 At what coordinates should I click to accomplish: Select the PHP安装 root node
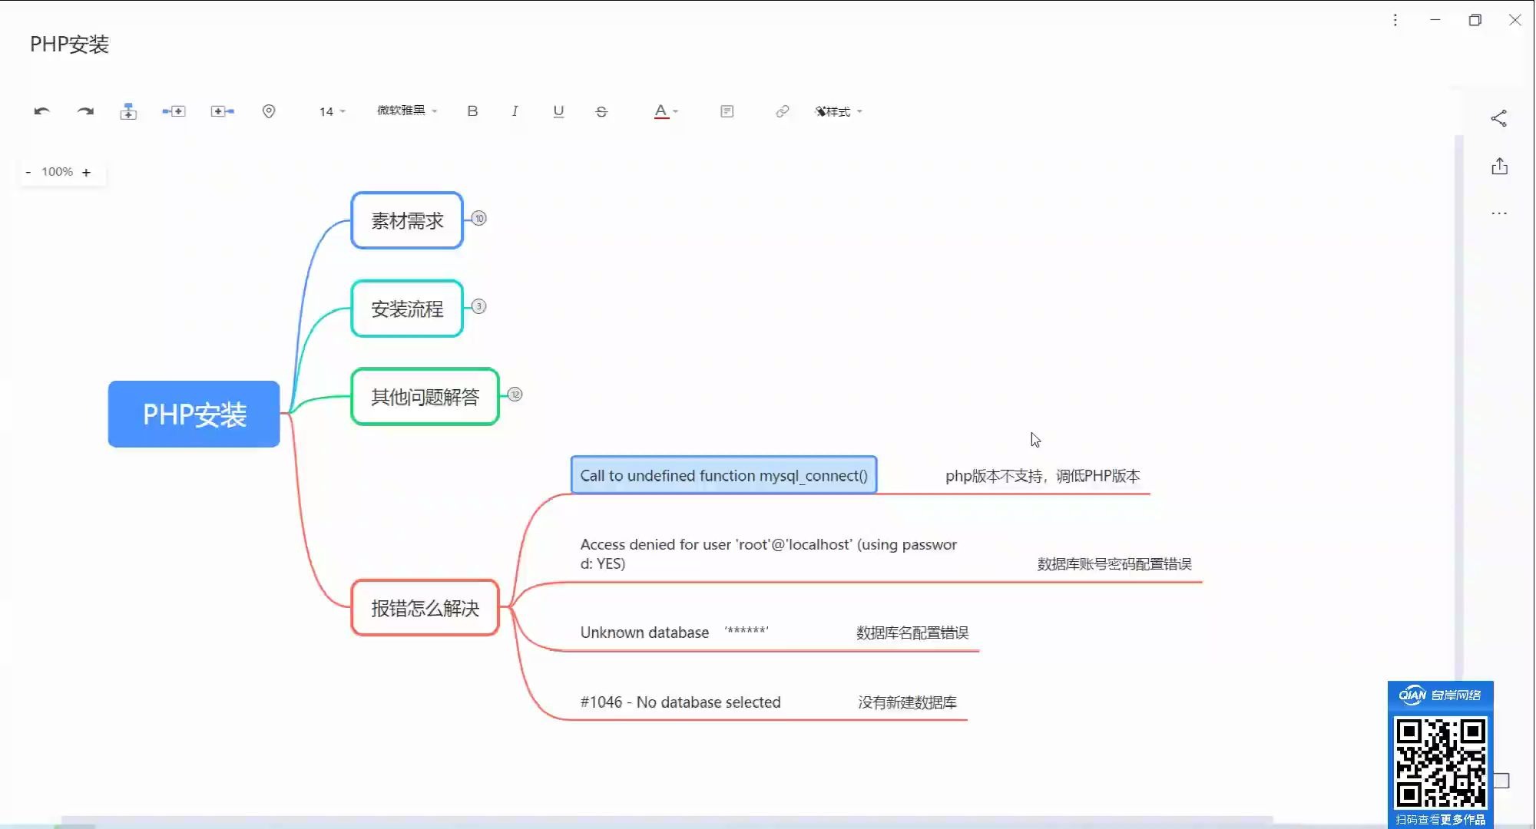tap(194, 414)
